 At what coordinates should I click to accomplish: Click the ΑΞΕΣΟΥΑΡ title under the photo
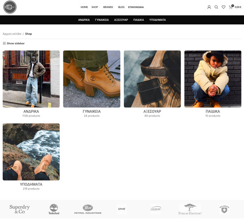coord(152,112)
